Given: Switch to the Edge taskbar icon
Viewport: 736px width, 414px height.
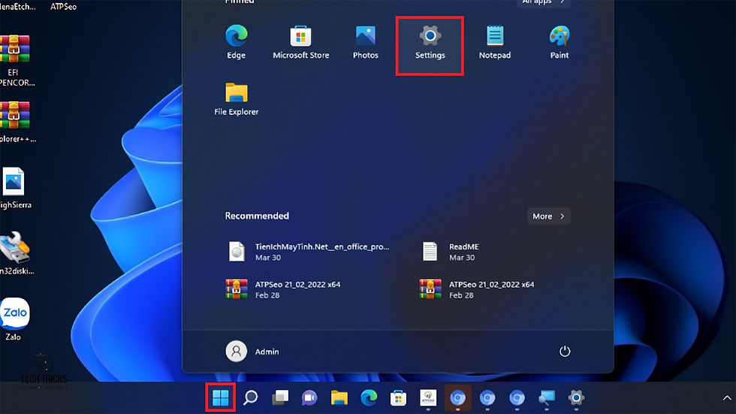Looking at the screenshot, I should coord(369,398).
